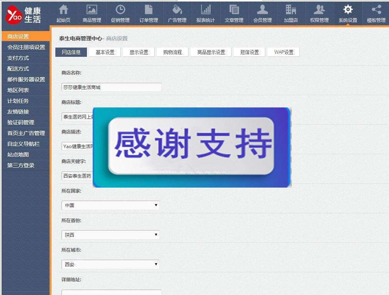Expand the 所在省份 dropdown
Viewport: 389px width, 295px height.
110,235
